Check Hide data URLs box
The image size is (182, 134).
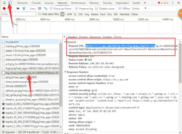click(x=39, y=14)
